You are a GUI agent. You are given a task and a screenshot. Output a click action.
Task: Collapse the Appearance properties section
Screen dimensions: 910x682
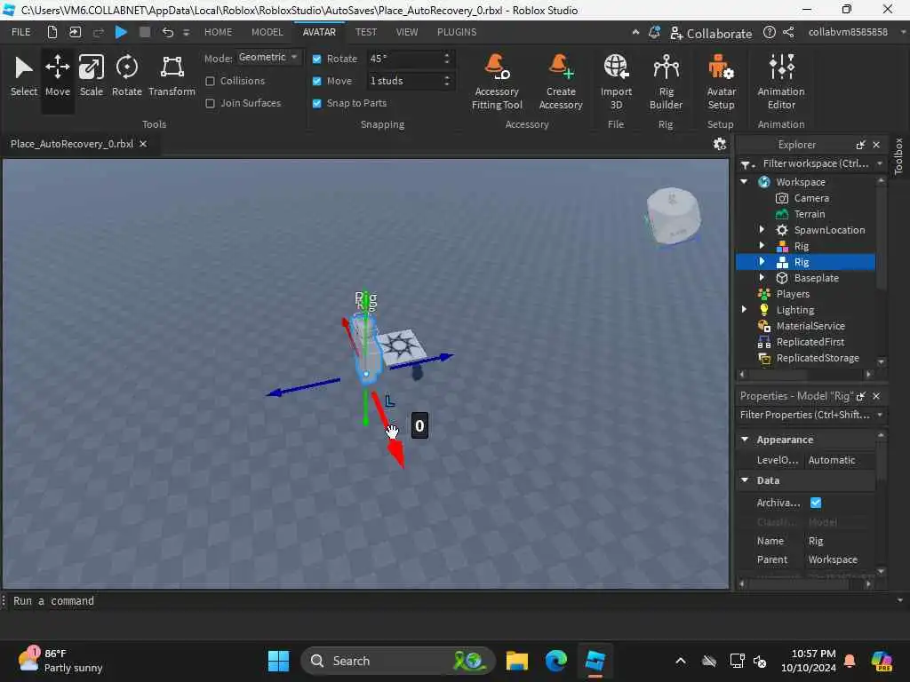(x=746, y=440)
